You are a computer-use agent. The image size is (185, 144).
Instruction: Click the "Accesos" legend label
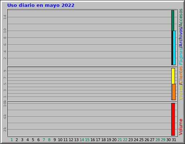point(181,18)
